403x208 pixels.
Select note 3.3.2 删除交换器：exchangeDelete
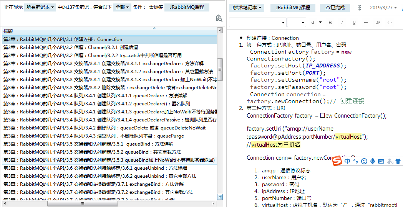109,88
